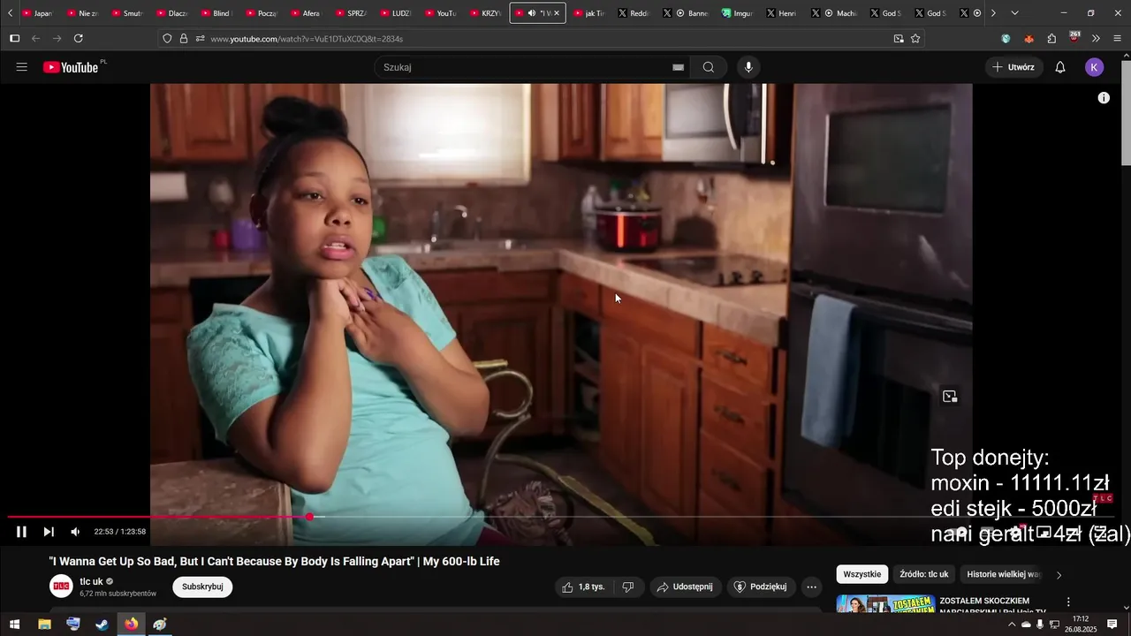The width and height of the screenshot is (1131, 636).
Task: Close the active YouTube tab
Action: pyautogui.click(x=556, y=13)
